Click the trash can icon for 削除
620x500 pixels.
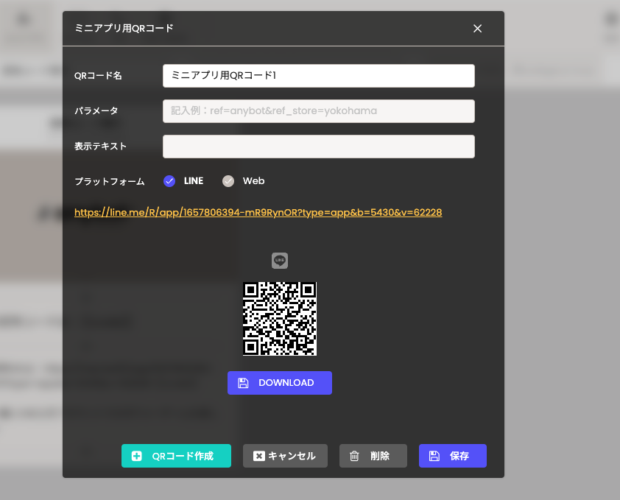click(x=354, y=456)
